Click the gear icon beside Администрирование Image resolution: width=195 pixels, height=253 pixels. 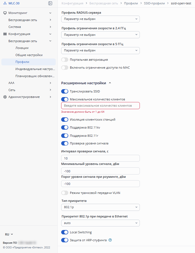pyautogui.click(x=5, y=97)
